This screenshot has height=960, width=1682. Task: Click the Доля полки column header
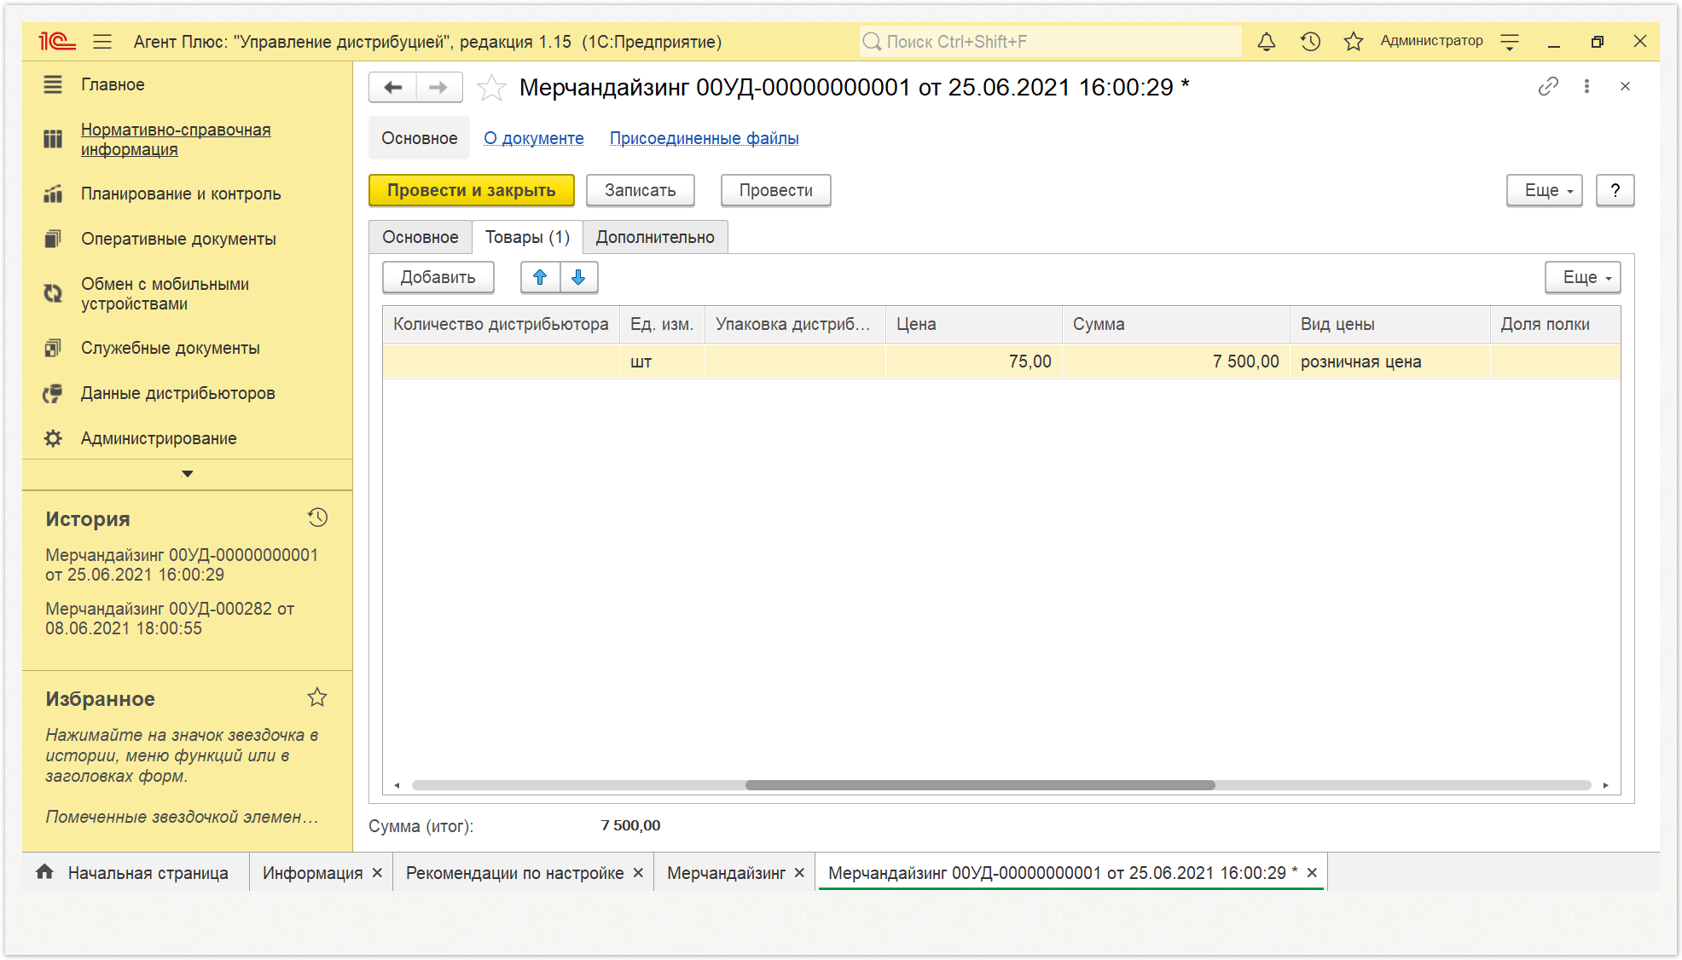click(1554, 324)
